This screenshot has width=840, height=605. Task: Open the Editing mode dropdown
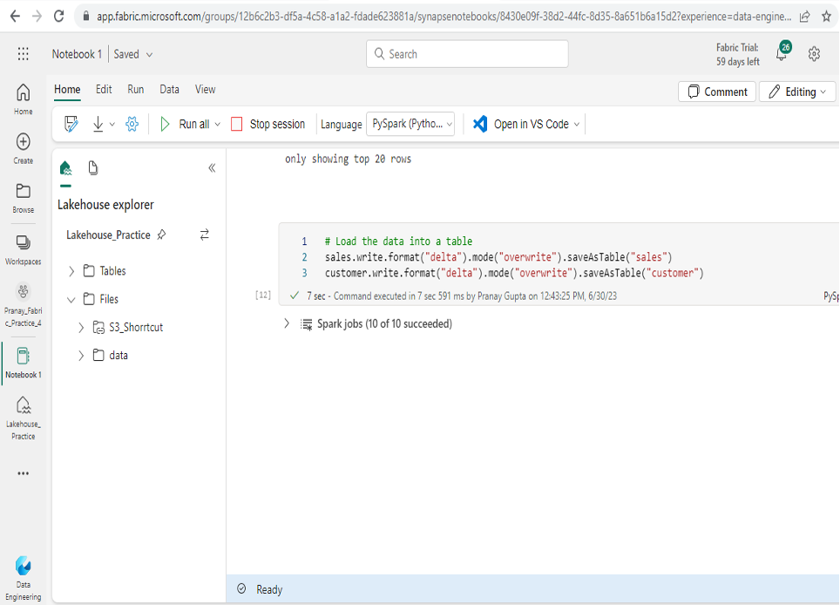pos(797,92)
